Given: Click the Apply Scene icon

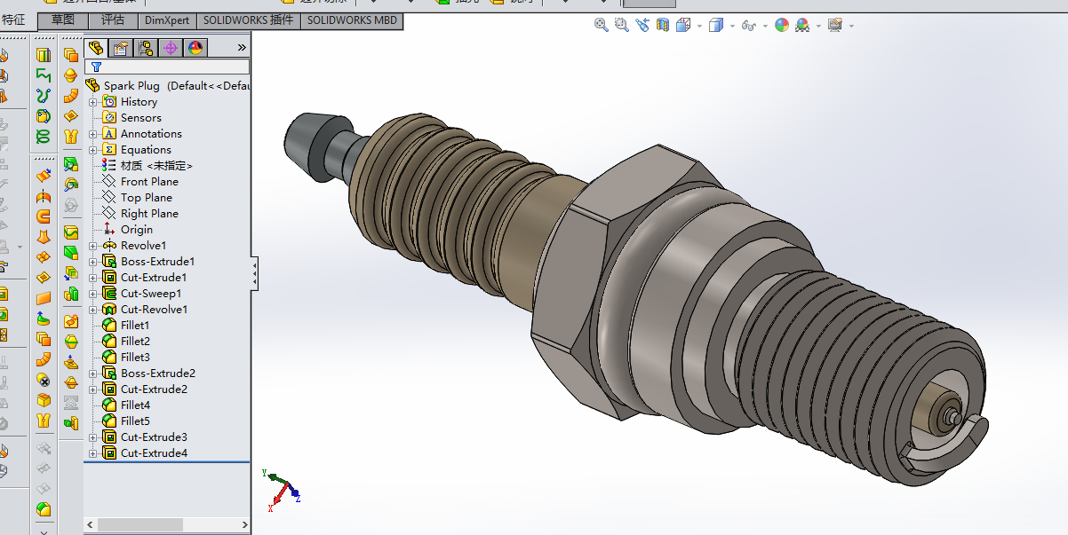Looking at the screenshot, I should click(x=802, y=26).
